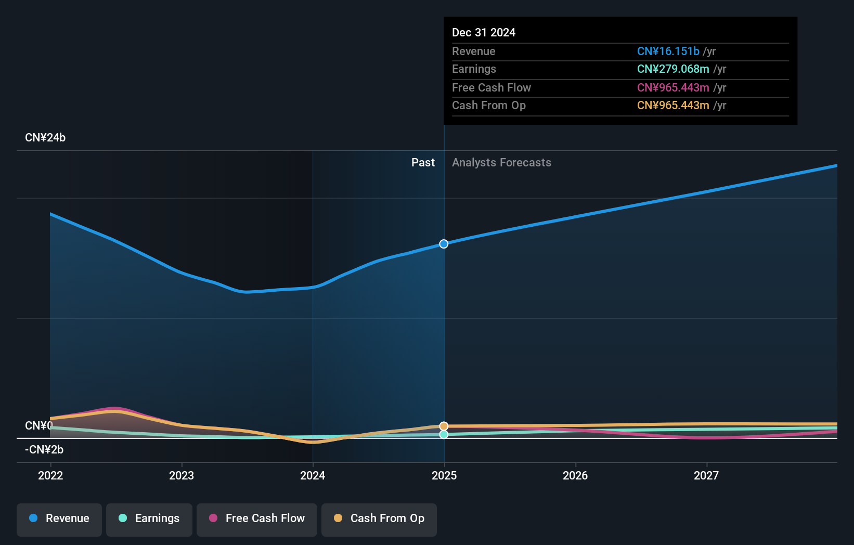This screenshot has width=854, height=545.
Task: Toggle the Earnings series visibility
Action: click(x=149, y=520)
